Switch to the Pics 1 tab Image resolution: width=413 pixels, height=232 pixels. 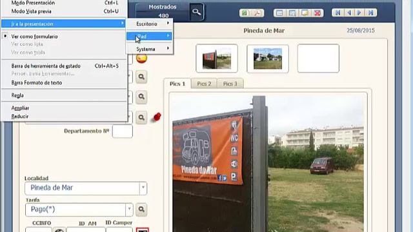[x=177, y=84]
